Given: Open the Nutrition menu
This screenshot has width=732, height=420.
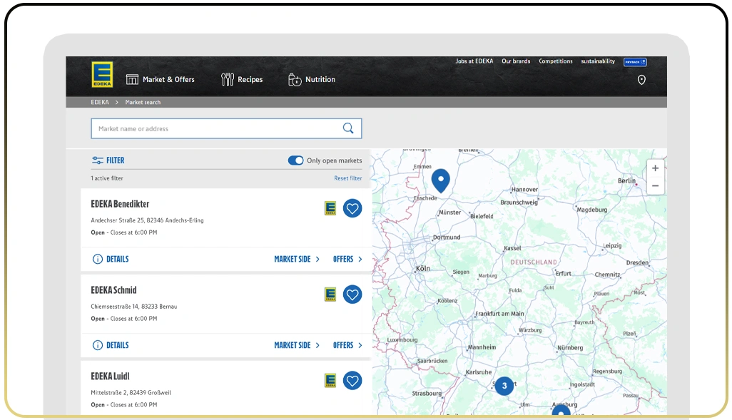Looking at the screenshot, I should (312, 80).
